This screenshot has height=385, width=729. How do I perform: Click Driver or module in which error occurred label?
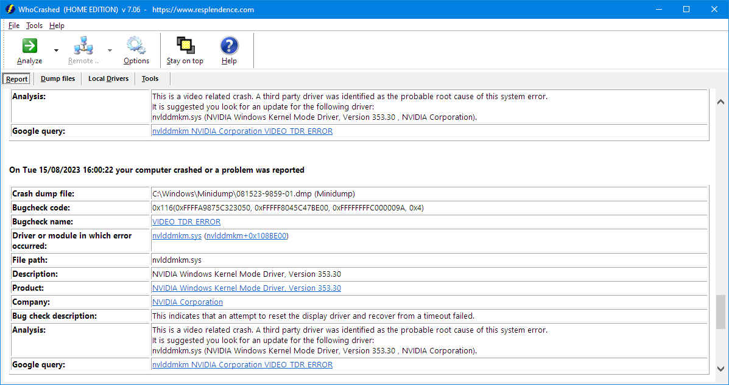point(72,241)
